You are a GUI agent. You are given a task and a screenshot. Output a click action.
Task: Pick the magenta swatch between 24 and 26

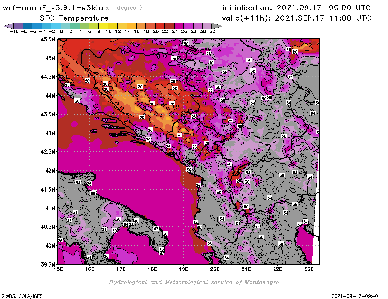click(x=179, y=26)
